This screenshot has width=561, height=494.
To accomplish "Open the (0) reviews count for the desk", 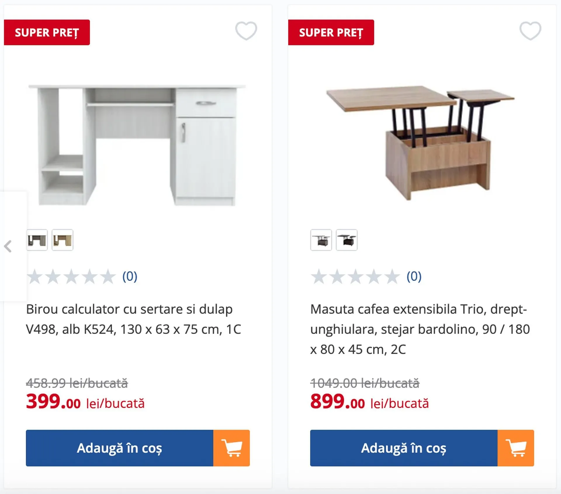I will click(130, 276).
